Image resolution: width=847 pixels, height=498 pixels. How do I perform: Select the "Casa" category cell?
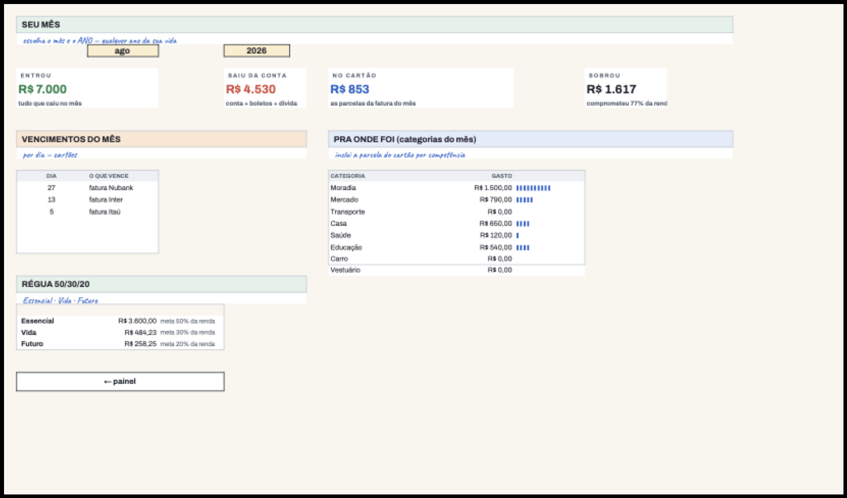pyautogui.click(x=338, y=223)
